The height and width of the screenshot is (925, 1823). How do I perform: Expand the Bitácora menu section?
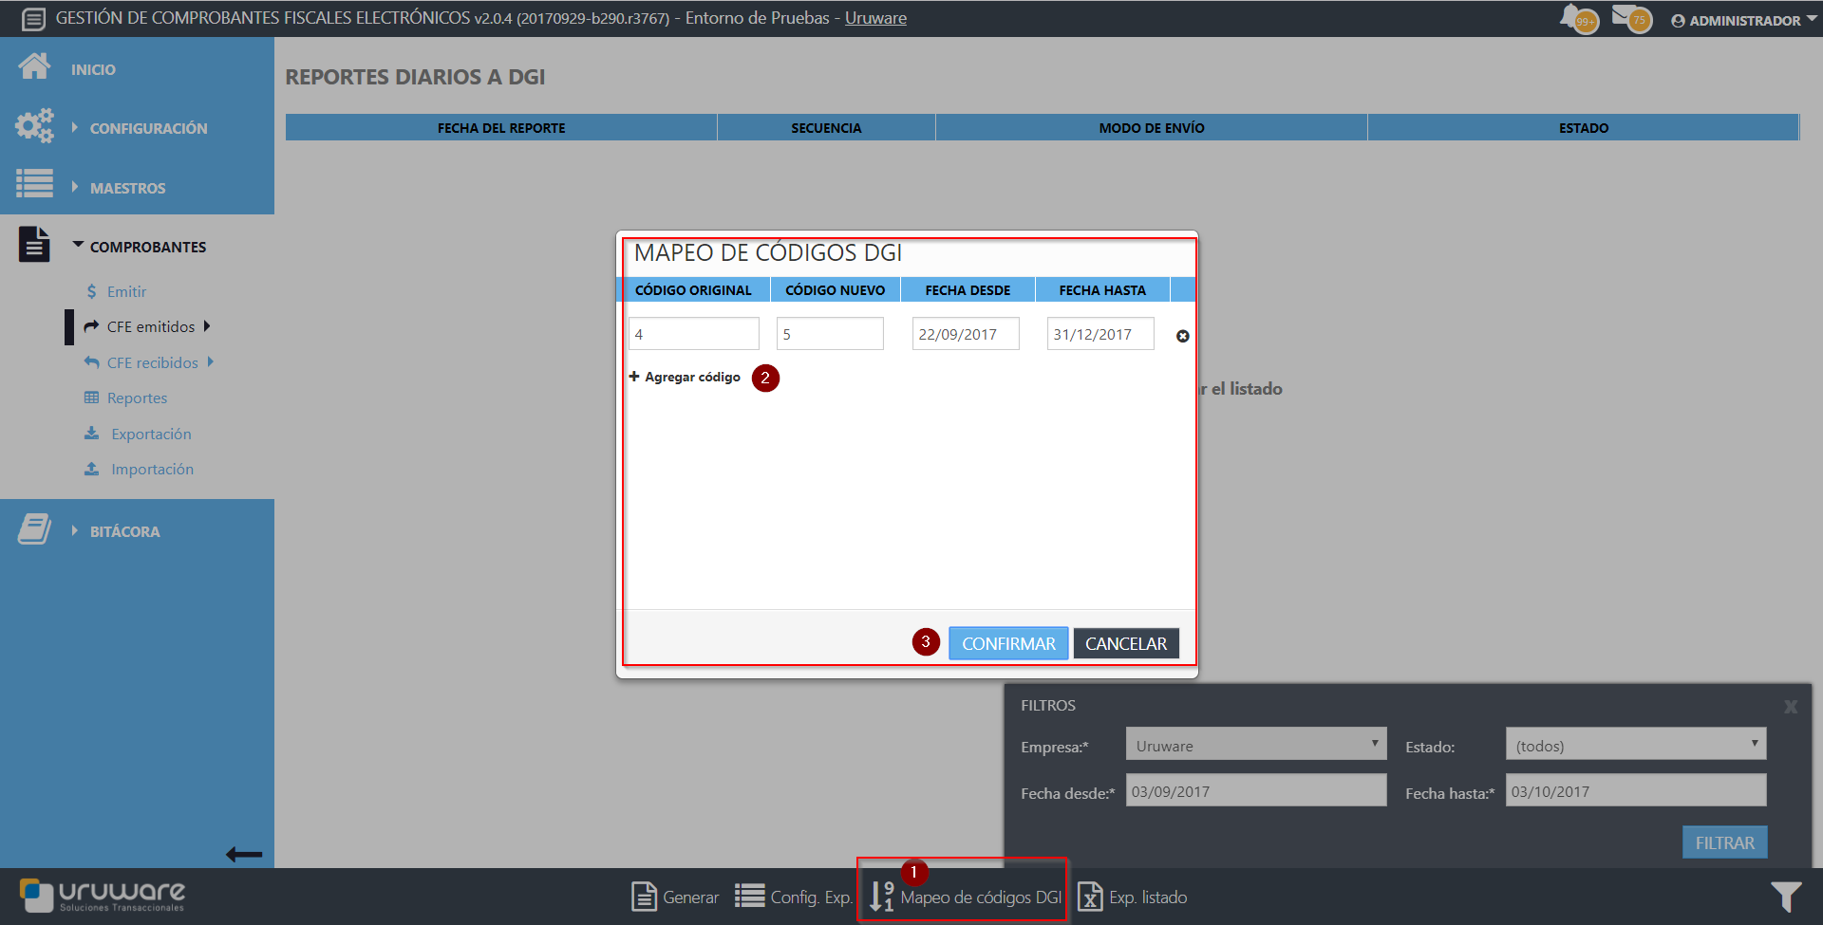tap(124, 531)
